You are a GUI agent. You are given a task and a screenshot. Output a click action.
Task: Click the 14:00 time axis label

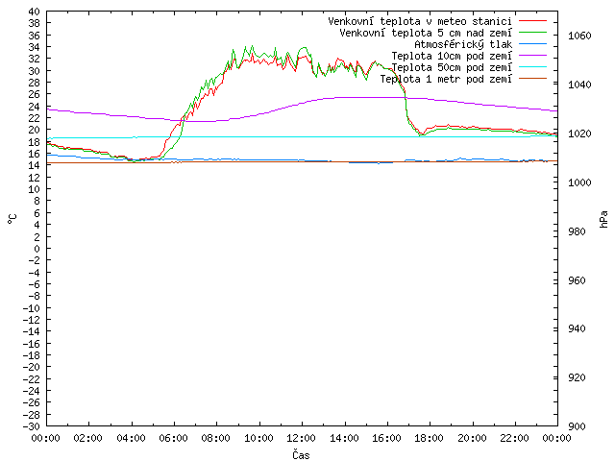344,438
